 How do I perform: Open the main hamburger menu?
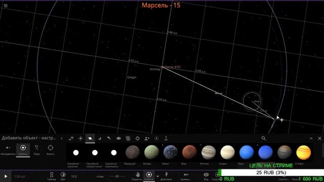pos(6,6)
